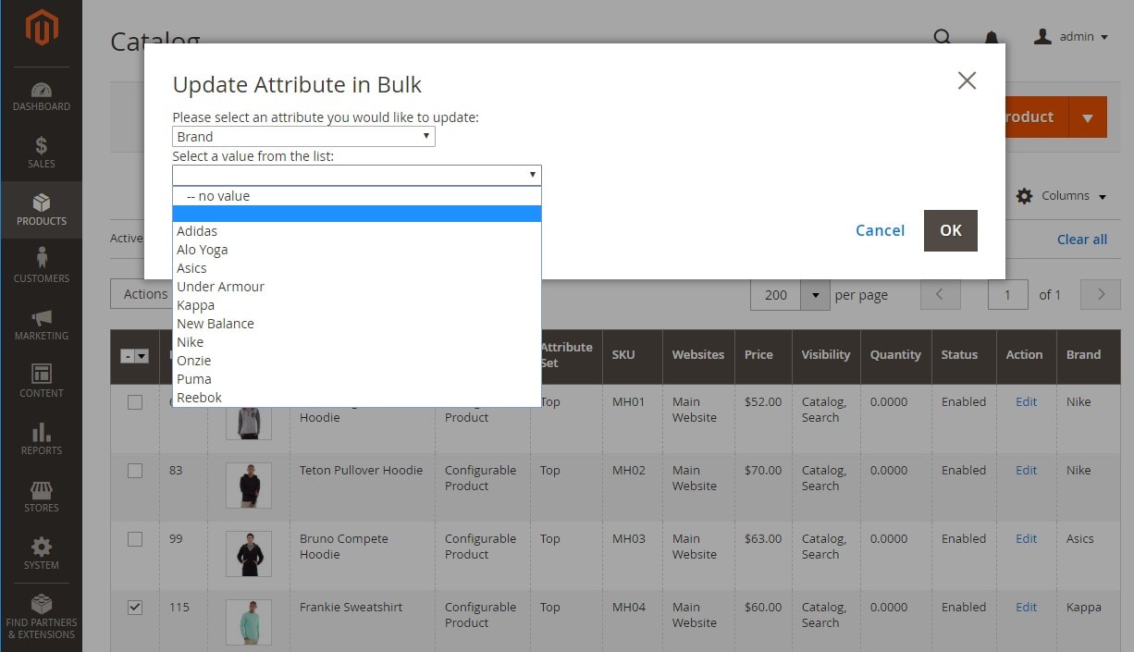Sort by the Websites column header
Screen dimensions: 1134x652
click(x=698, y=356)
